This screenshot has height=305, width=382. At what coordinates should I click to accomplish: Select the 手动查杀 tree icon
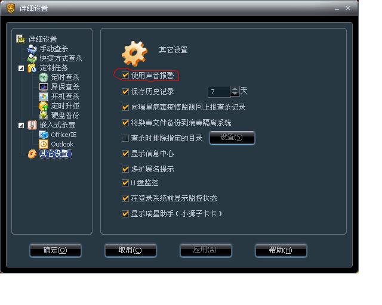point(32,49)
